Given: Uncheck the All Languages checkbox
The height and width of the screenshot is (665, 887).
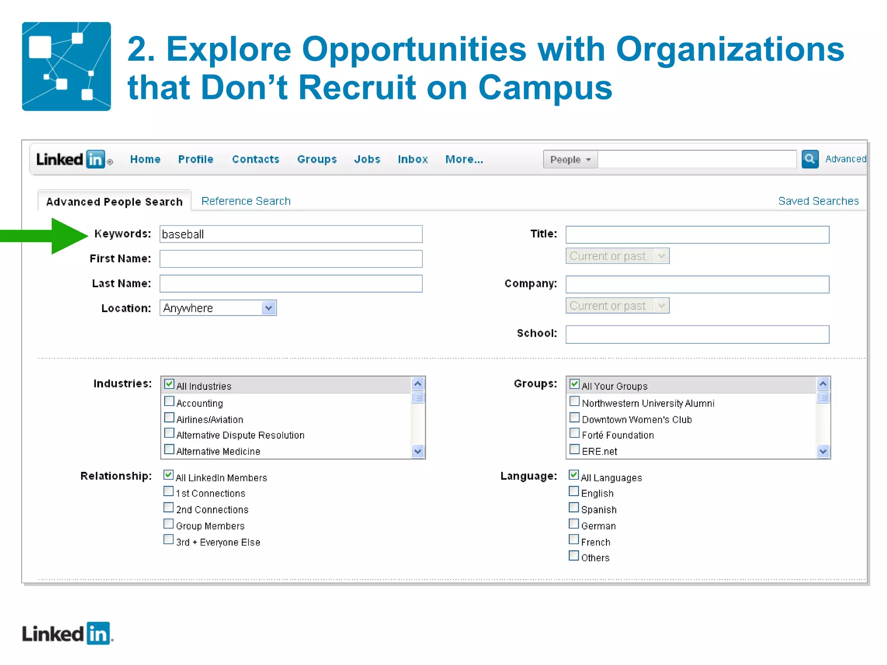Looking at the screenshot, I should [574, 475].
